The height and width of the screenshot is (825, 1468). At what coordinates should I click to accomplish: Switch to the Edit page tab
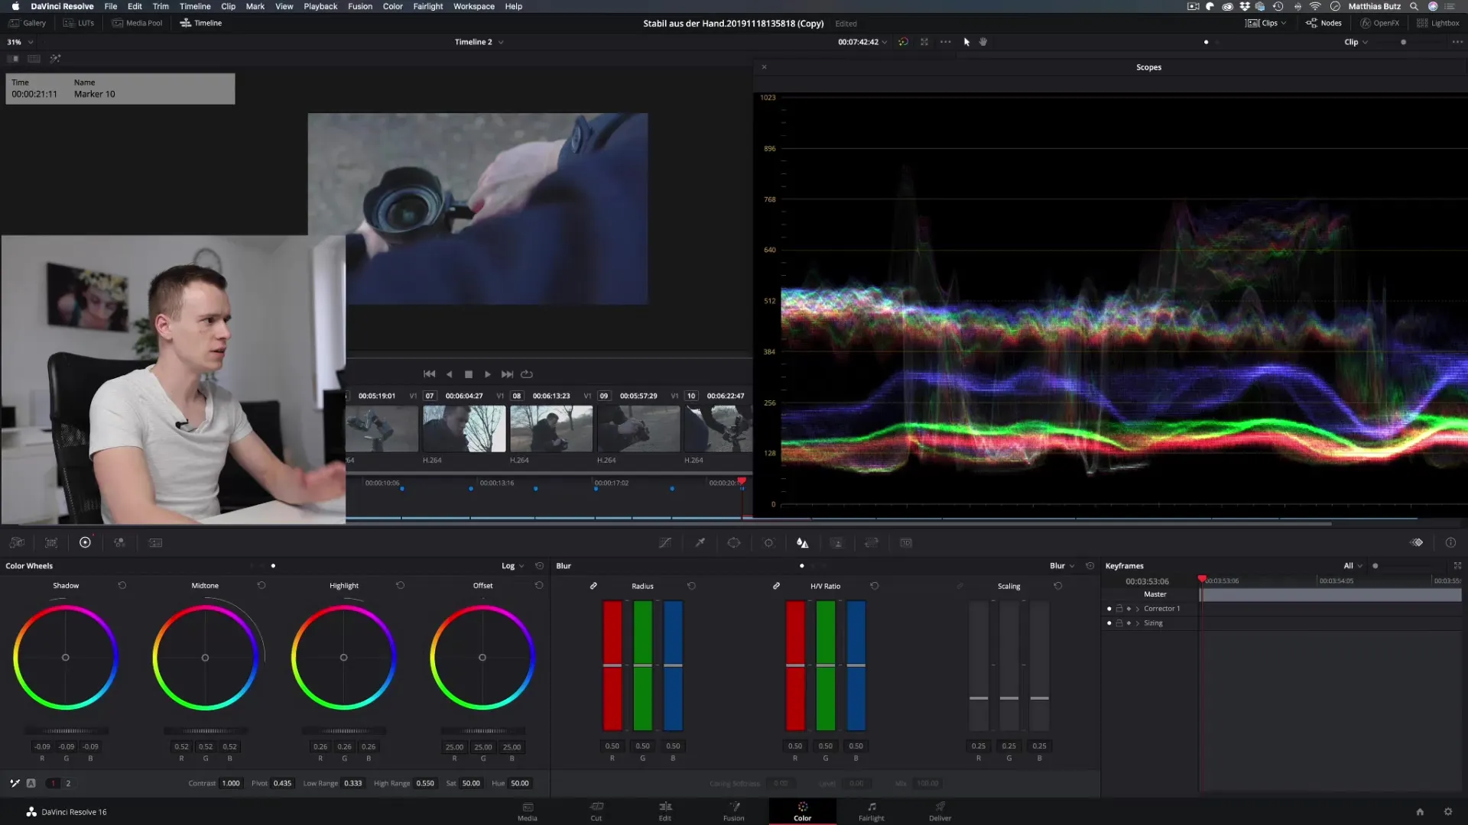click(x=665, y=811)
